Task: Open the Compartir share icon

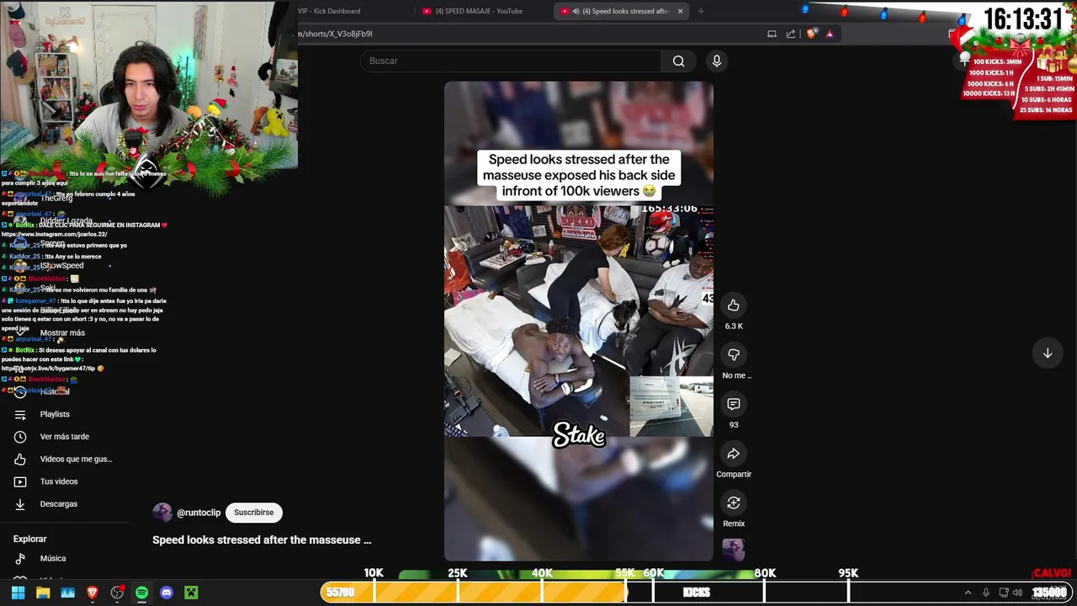Action: [734, 454]
